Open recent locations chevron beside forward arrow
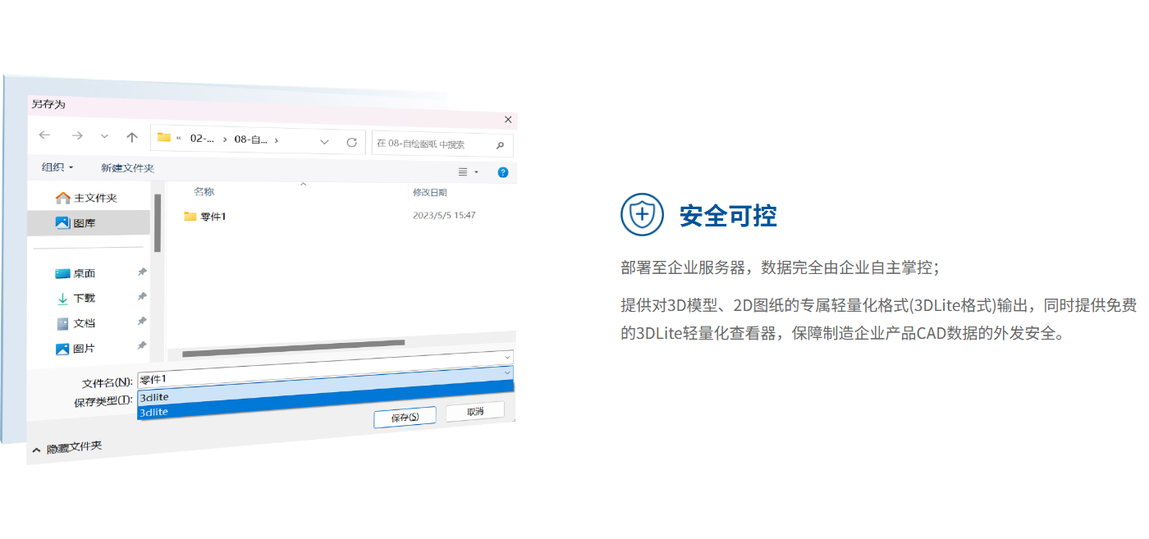This screenshot has width=1149, height=539. pyautogui.click(x=104, y=137)
